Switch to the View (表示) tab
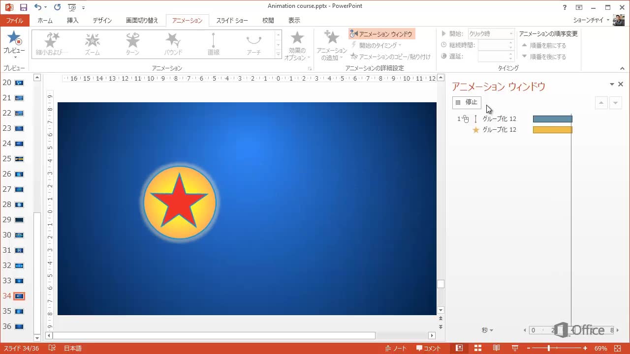 tap(294, 21)
